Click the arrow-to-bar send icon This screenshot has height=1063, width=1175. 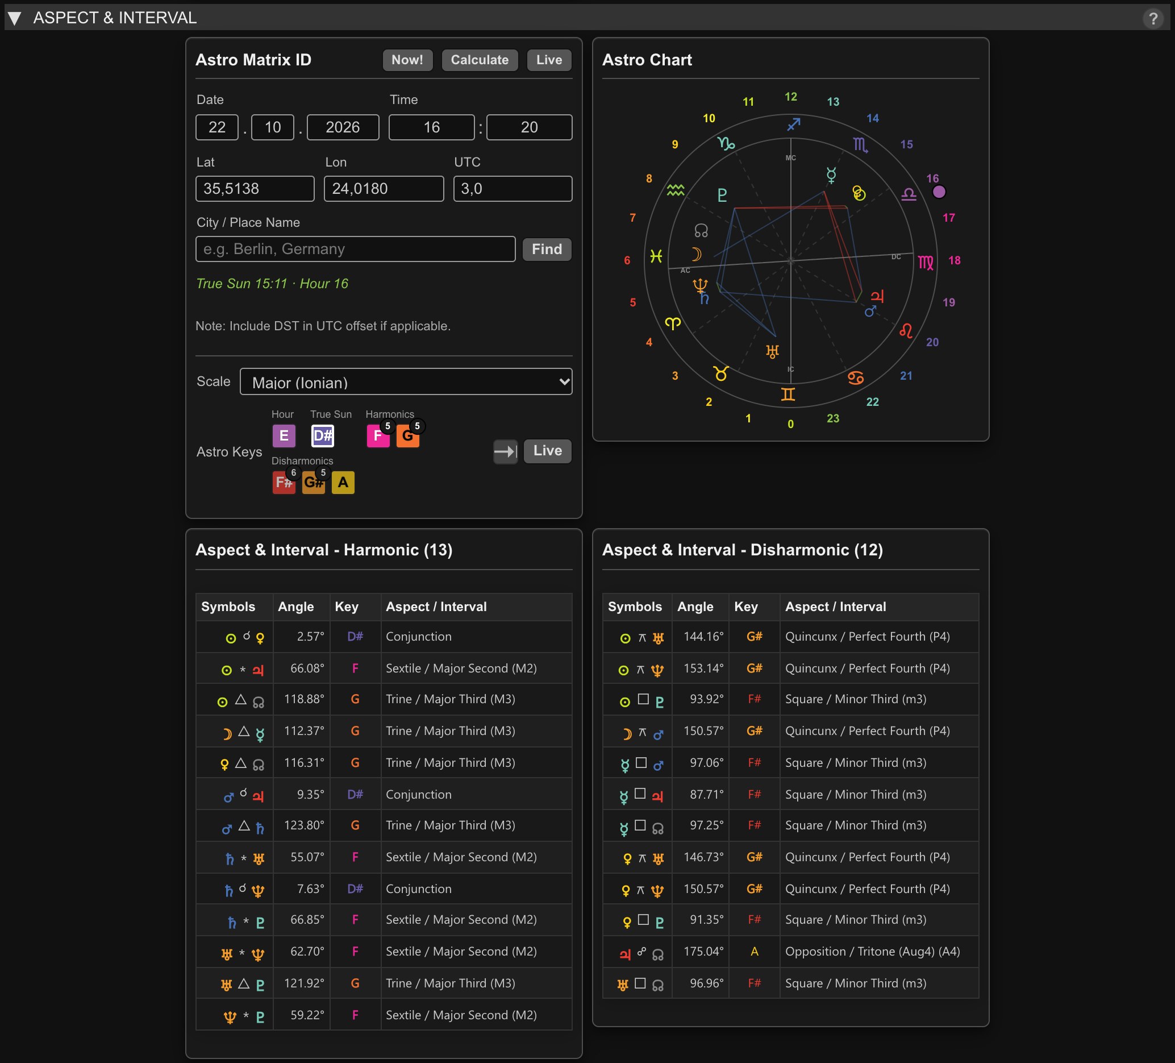click(x=505, y=451)
